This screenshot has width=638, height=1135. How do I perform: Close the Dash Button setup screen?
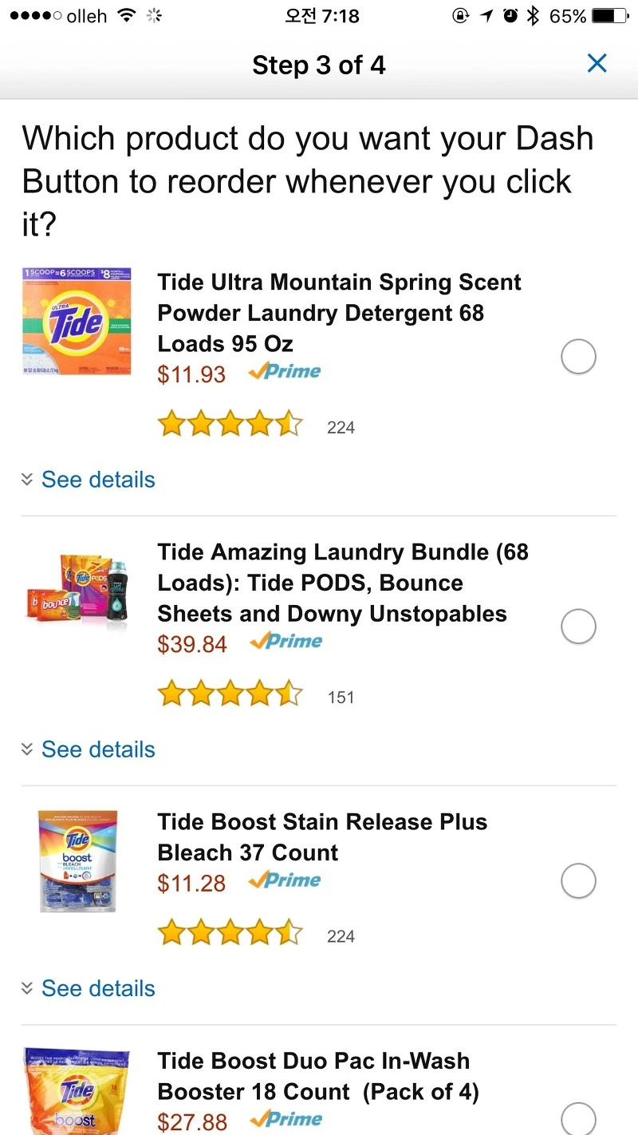[597, 64]
